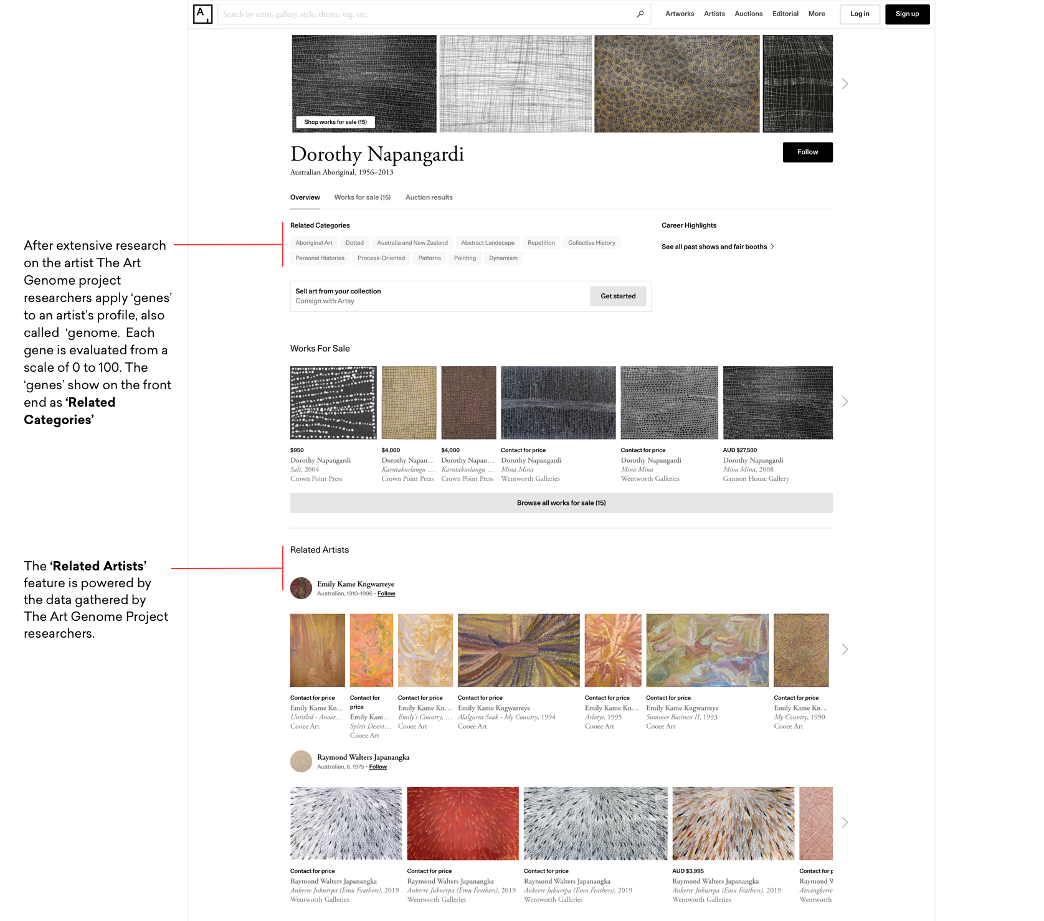Screen dimensions: 1044x921
Task: Select the Dynamism category tag
Action: pos(503,258)
